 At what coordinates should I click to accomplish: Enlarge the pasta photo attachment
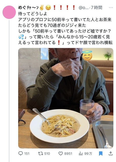66,98
